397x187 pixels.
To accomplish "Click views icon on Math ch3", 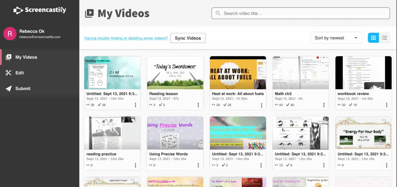I will [277, 105].
